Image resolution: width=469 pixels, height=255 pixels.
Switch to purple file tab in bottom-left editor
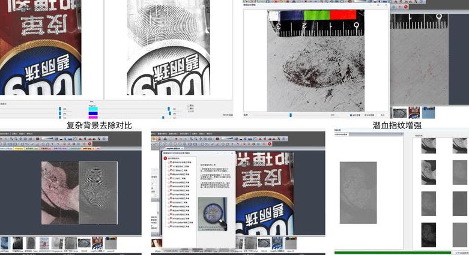(60, 149)
